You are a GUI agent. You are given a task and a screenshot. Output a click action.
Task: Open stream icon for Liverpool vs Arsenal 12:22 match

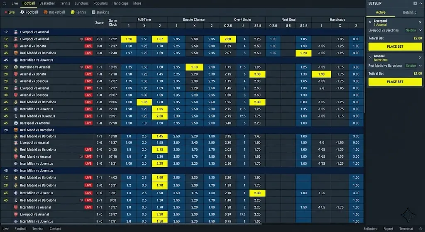click(81, 39)
